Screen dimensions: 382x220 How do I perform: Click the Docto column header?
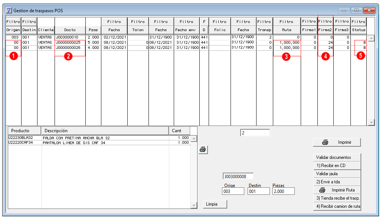(x=70, y=30)
